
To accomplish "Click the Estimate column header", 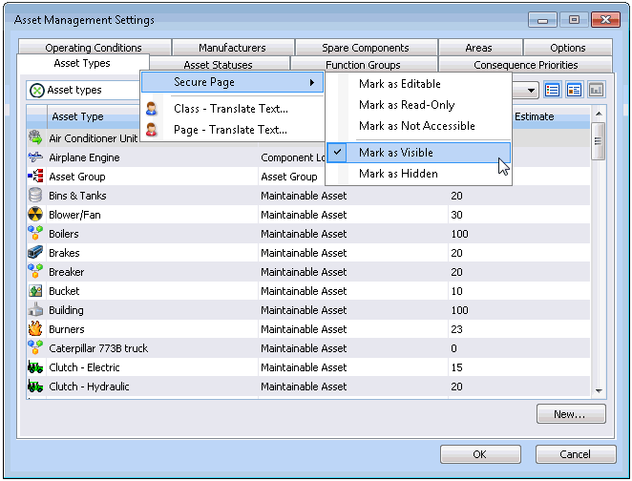I will pyautogui.click(x=550, y=116).
